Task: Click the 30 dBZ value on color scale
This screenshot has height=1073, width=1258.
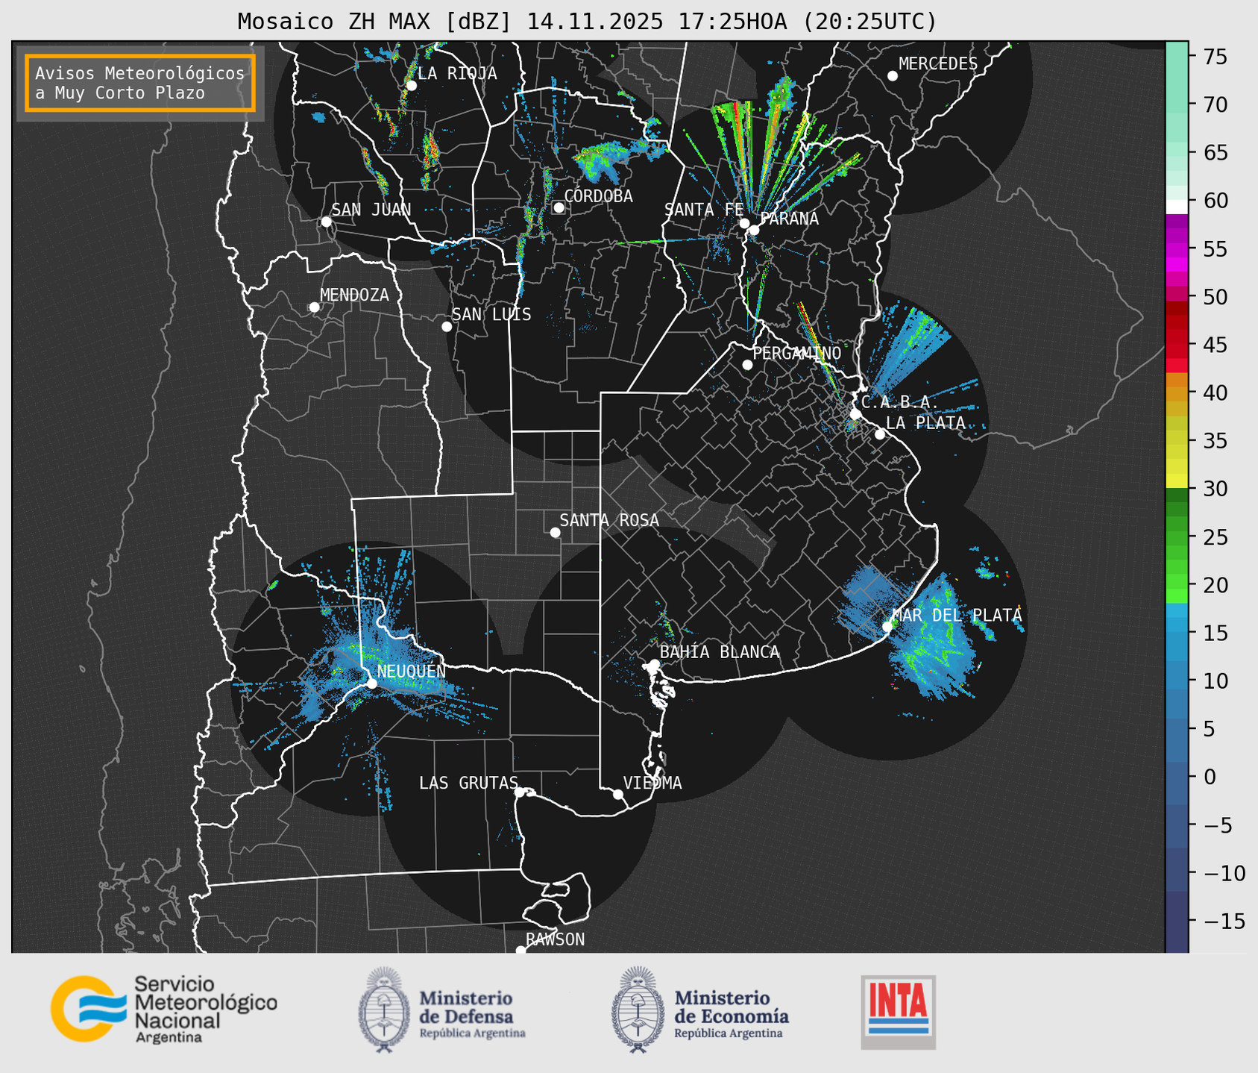Action: [x=1215, y=489]
